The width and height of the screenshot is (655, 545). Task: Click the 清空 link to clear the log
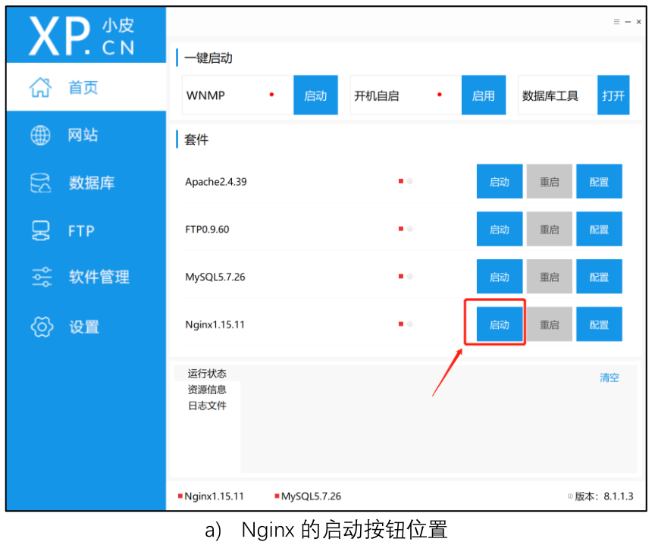coord(609,377)
